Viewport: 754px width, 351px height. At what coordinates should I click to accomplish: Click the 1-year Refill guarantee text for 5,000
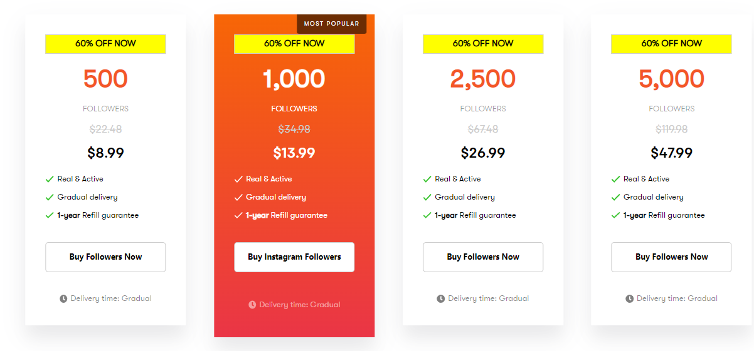click(664, 215)
